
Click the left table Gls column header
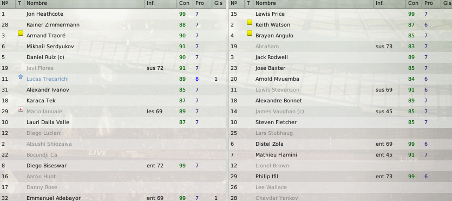(x=219, y=3)
